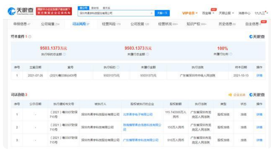Screen dimensions: 271x154
Task: Click the 510万人民币 equity amount
Action: click(175, 140)
